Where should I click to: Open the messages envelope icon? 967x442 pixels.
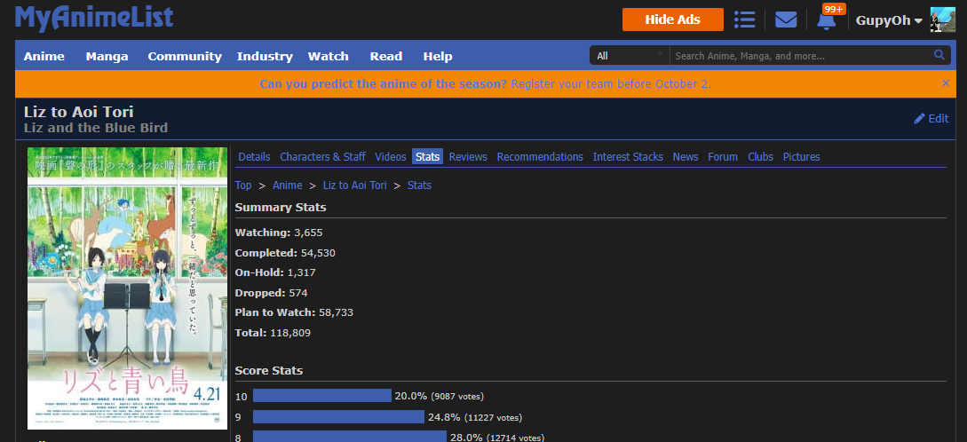coord(785,20)
